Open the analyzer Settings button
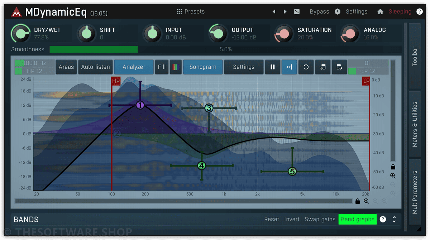Screen dimensions: 430x240 click(244, 67)
